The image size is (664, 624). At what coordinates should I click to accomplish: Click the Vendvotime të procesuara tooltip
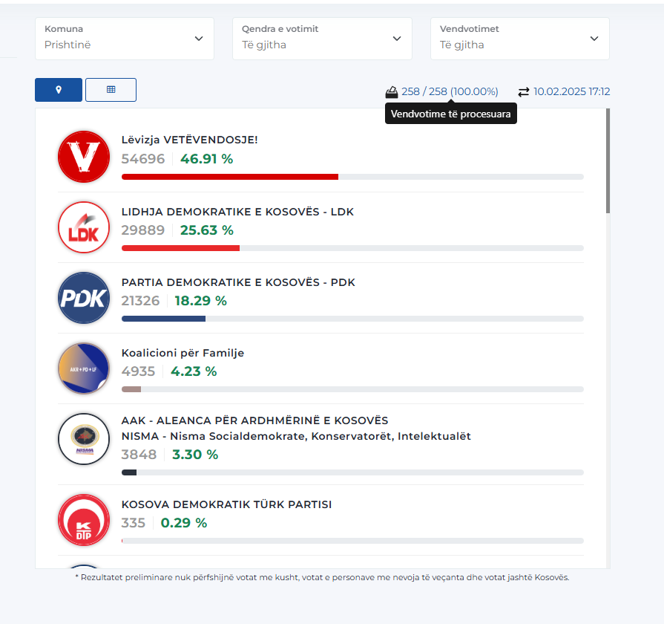[451, 114]
